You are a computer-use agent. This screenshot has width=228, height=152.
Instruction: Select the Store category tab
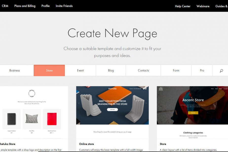pyautogui.click(x=49, y=70)
